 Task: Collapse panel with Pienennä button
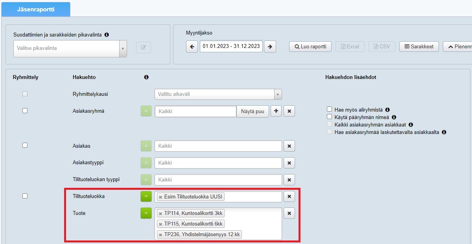point(457,46)
